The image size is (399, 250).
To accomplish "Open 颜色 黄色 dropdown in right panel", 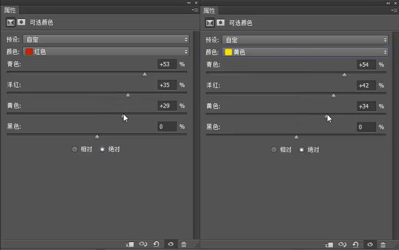I will pos(305,52).
